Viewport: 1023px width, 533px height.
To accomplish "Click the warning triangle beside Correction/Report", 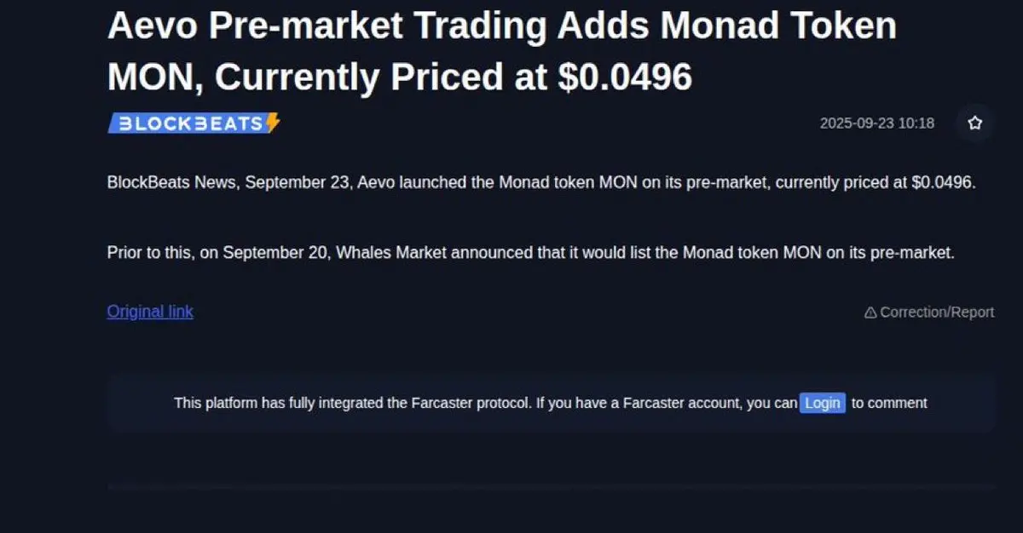I will pyautogui.click(x=870, y=312).
